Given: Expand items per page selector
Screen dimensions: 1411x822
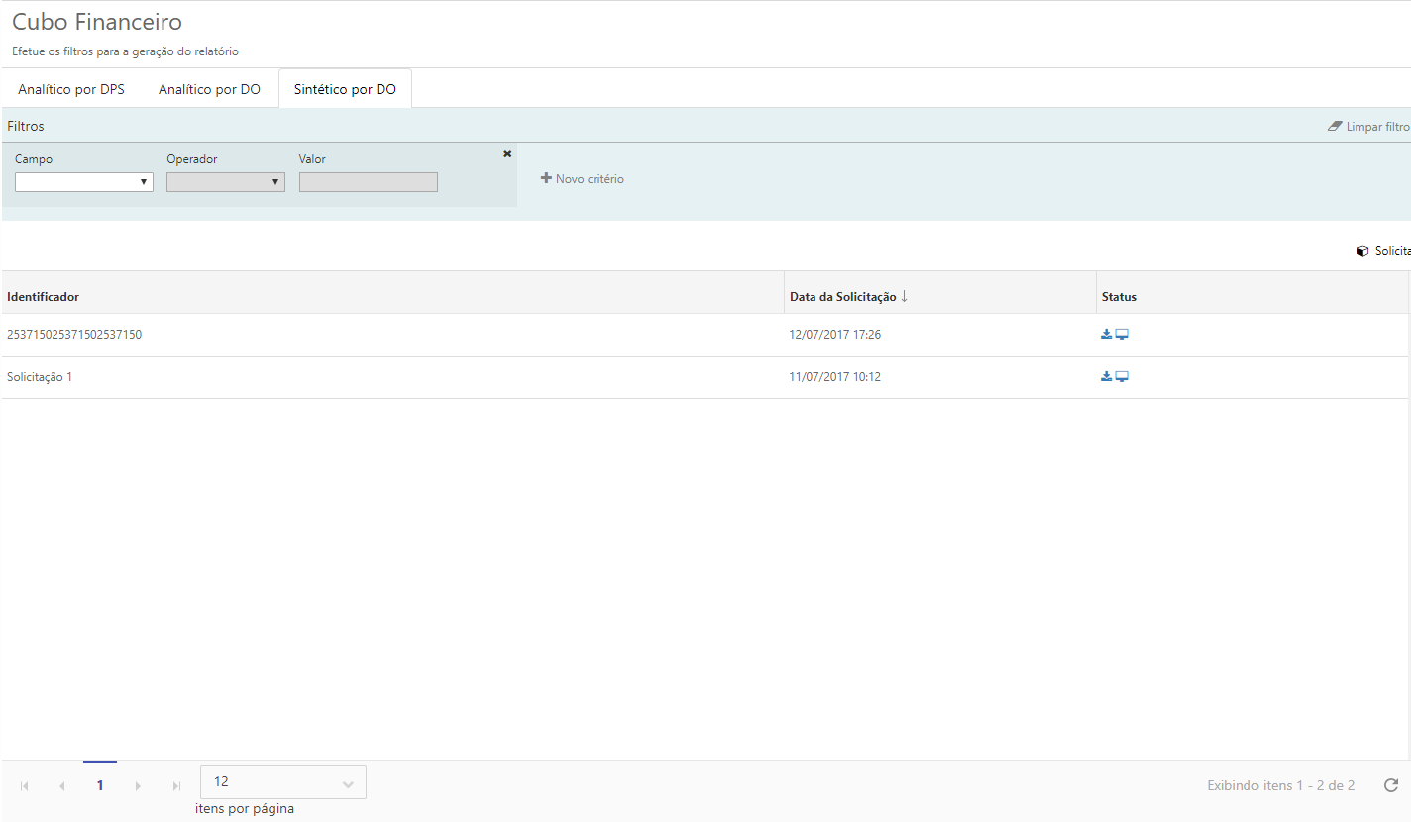Looking at the screenshot, I should click(283, 782).
